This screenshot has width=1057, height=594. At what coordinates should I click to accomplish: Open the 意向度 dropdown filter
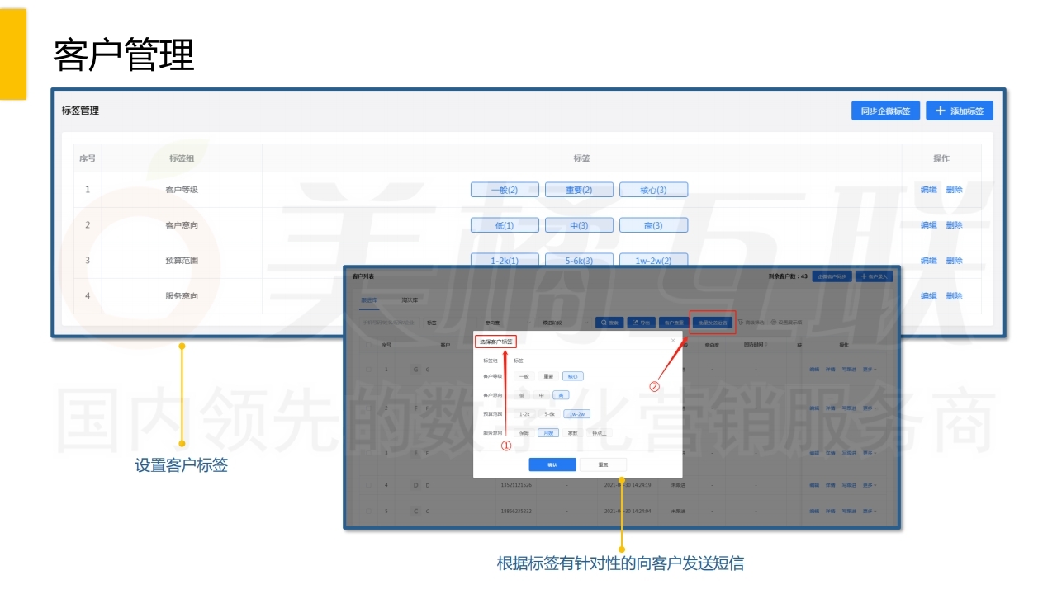tap(507, 323)
